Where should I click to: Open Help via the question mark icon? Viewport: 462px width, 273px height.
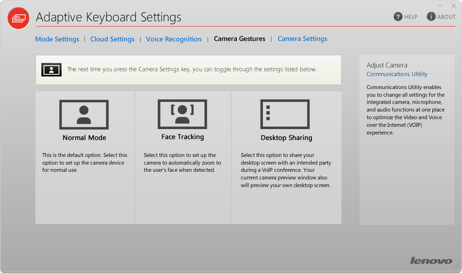[398, 17]
